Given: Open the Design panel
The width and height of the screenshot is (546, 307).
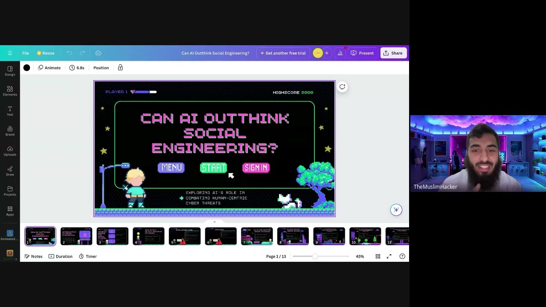Looking at the screenshot, I should [x=10, y=71].
